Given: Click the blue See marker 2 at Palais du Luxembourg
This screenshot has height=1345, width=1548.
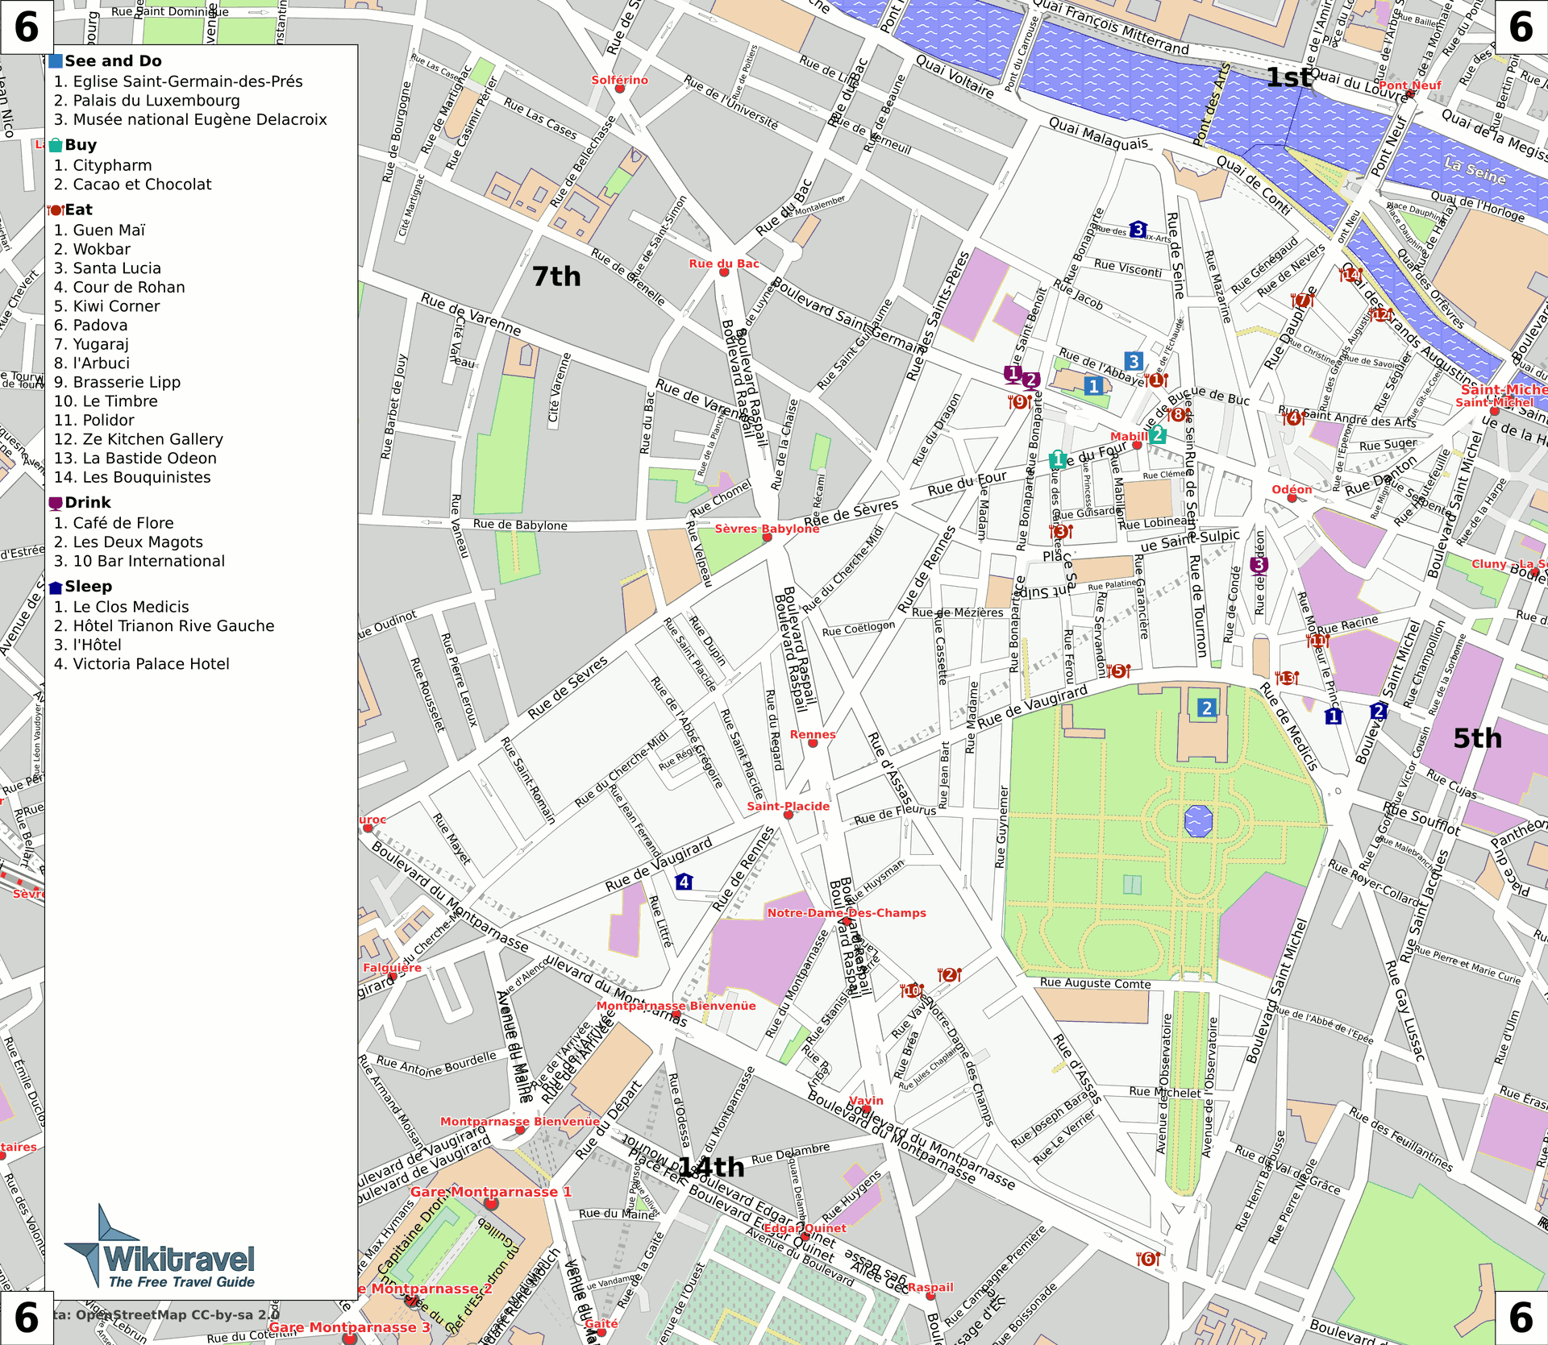Looking at the screenshot, I should [1206, 708].
